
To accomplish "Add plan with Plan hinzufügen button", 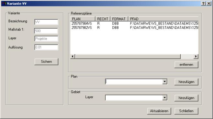I will 186,82.
